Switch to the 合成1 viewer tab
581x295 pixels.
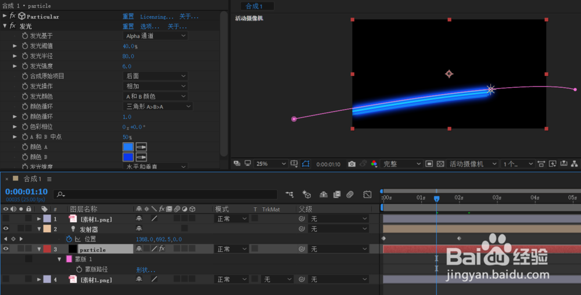pos(257,6)
